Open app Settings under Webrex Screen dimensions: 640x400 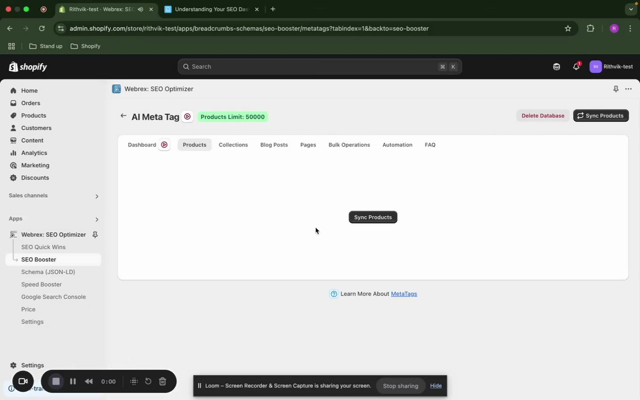(x=32, y=322)
